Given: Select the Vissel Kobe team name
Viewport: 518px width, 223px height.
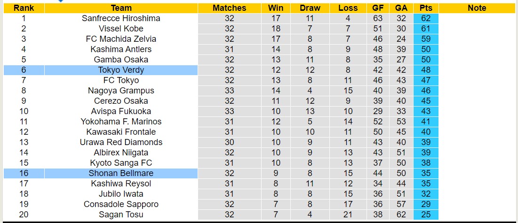Looking at the screenshot, I should pos(121,29).
